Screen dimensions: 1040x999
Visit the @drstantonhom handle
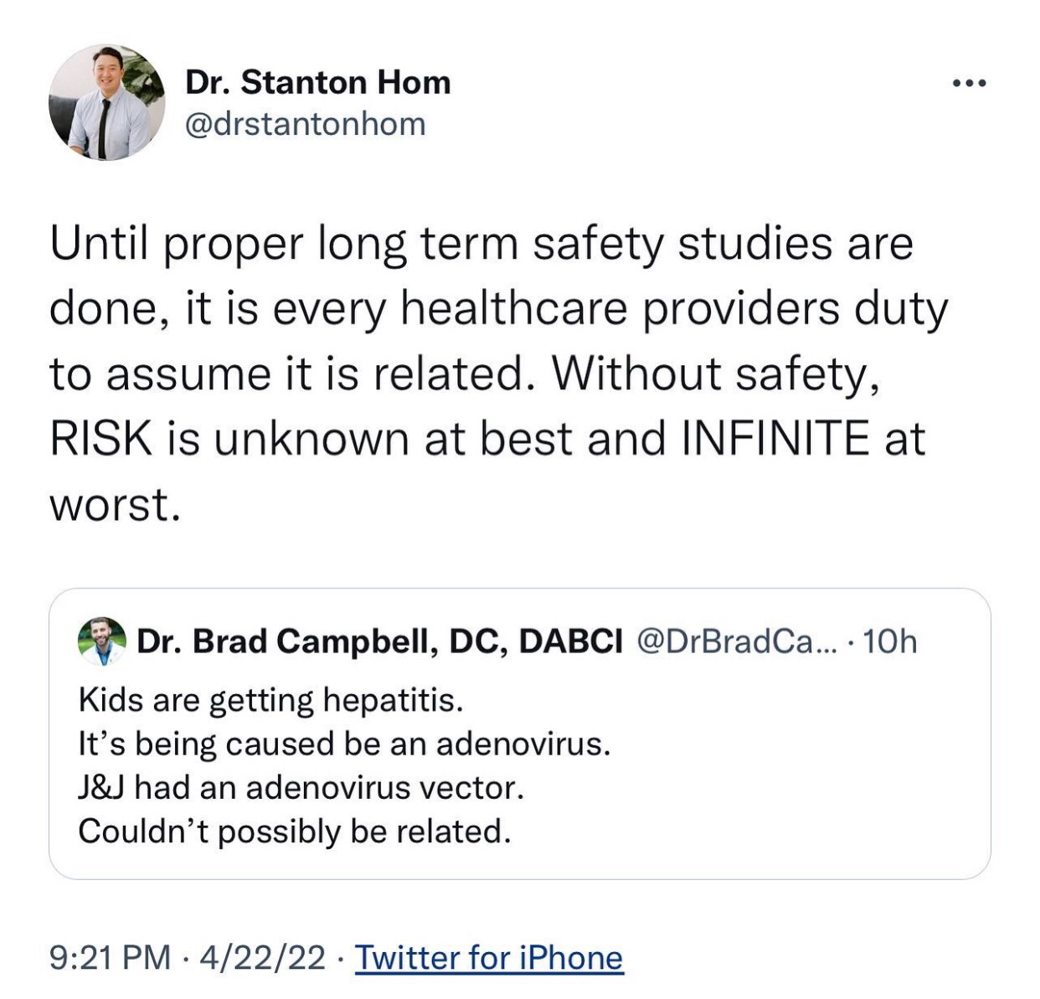(305, 124)
